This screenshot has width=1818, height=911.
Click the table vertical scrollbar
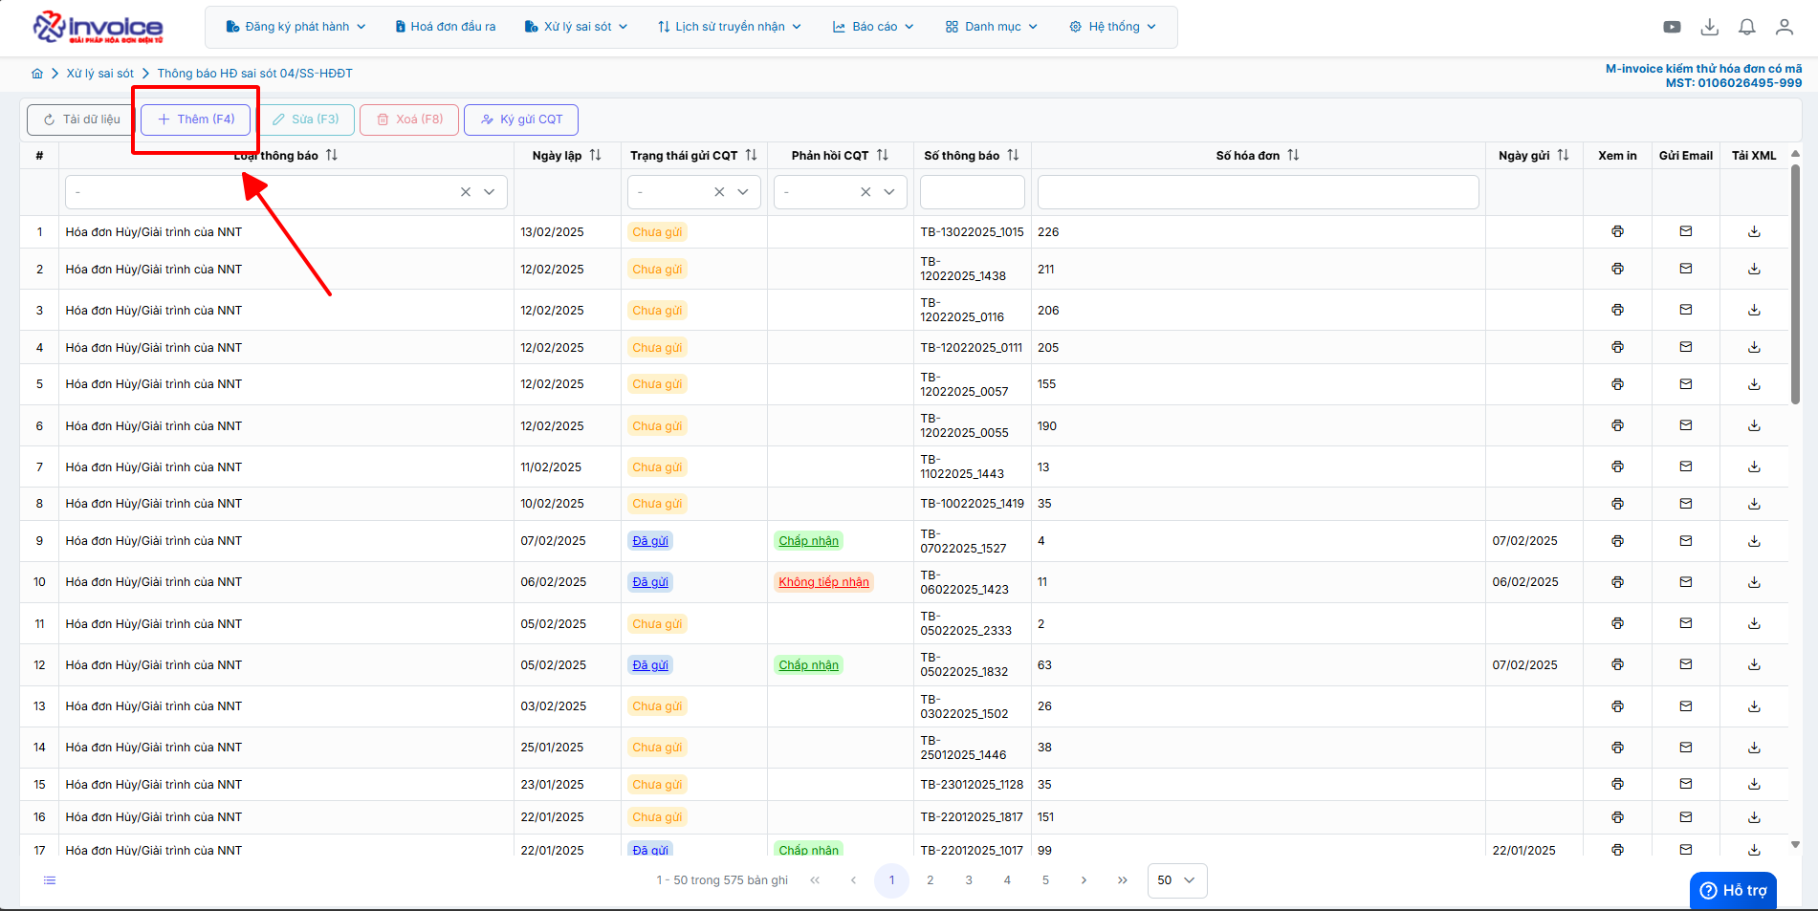(x=1795, y=284)
